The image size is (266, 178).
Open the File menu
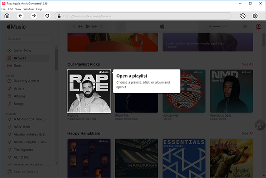click(4, 9)
